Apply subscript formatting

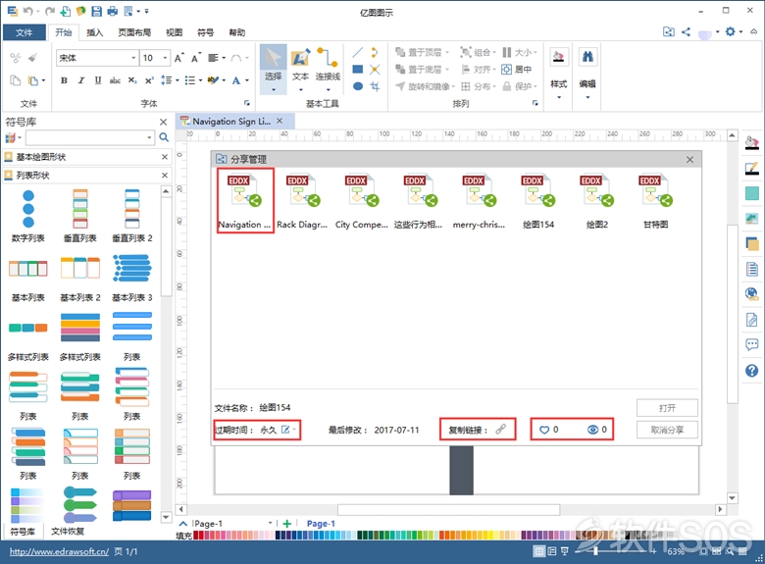tap(132, 80)
